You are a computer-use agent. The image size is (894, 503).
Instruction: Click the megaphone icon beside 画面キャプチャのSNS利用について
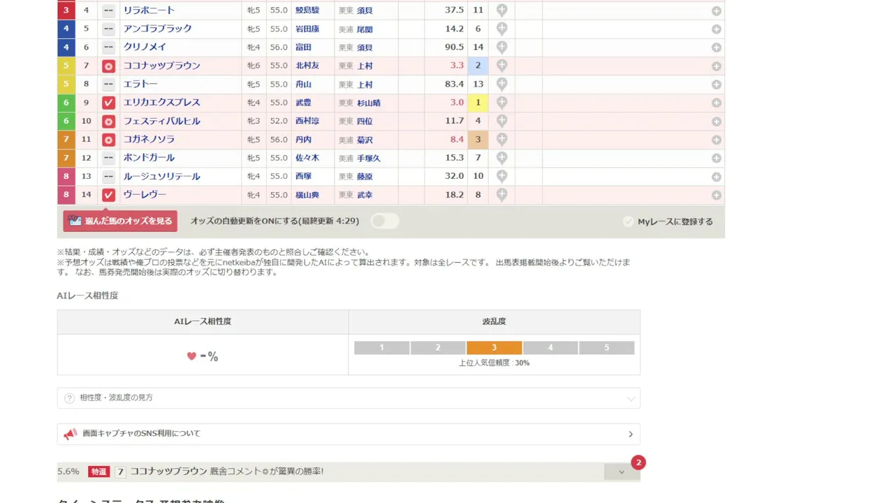click(70, 434)
